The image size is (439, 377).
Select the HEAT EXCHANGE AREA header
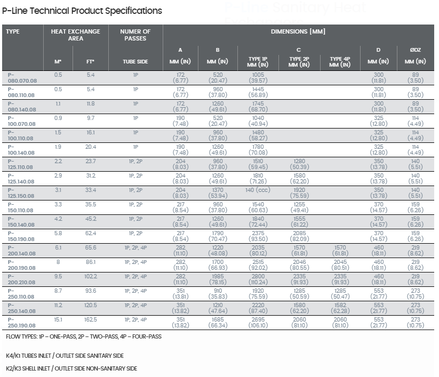[75, 35]
